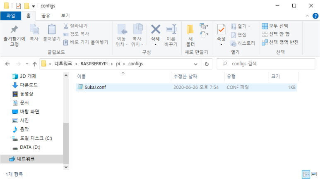
Task: Click the configs 검색 search box
Action: point(266,64)
